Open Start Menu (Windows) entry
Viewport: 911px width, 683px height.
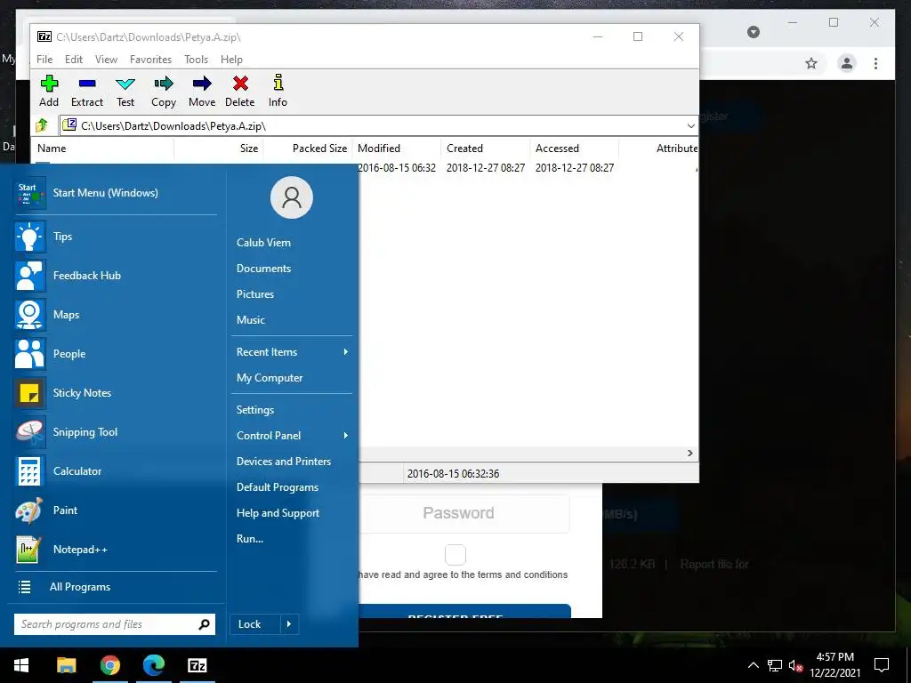115,193
